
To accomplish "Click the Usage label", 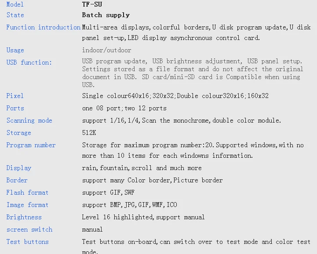I will point(15,50).
